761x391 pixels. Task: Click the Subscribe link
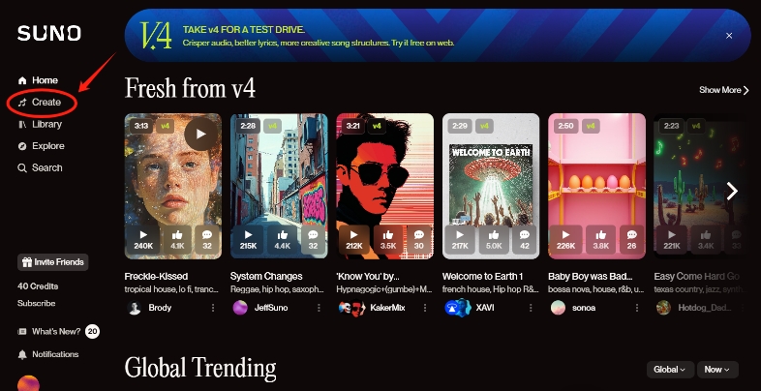coord(36,303)
